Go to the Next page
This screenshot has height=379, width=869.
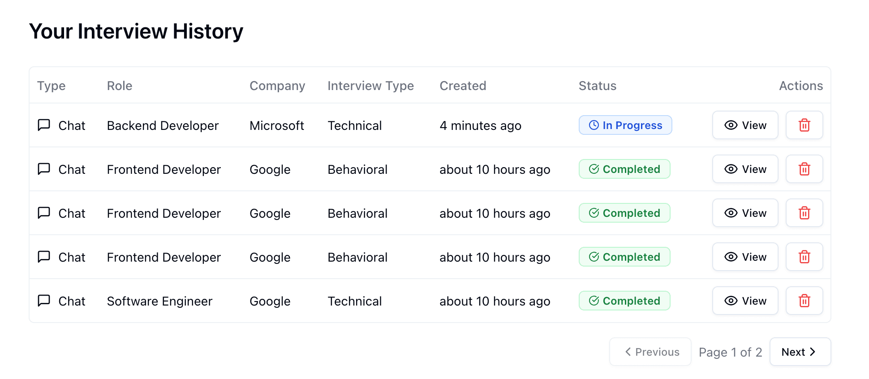pos(800,352)
